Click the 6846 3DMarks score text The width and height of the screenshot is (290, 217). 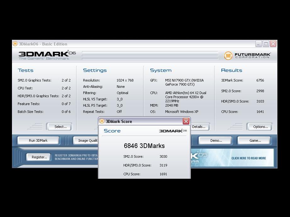coord(144,146)
